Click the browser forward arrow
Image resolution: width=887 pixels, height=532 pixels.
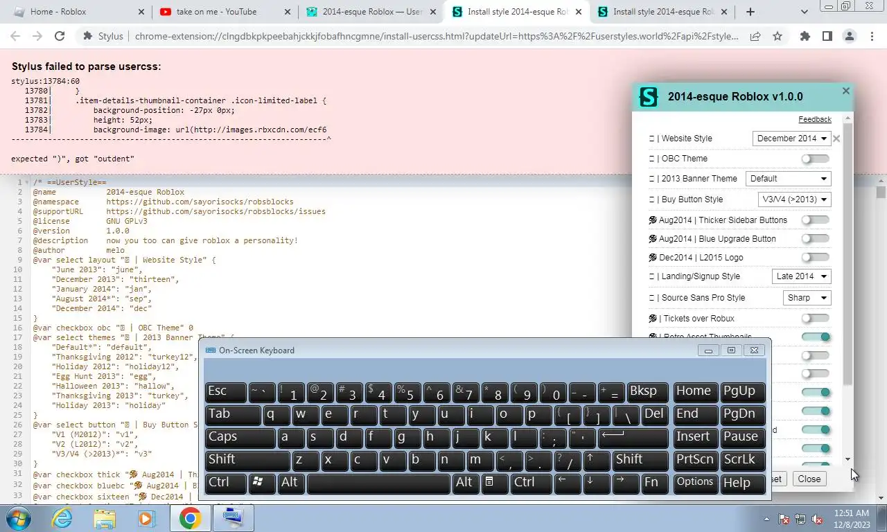(37, 37)
